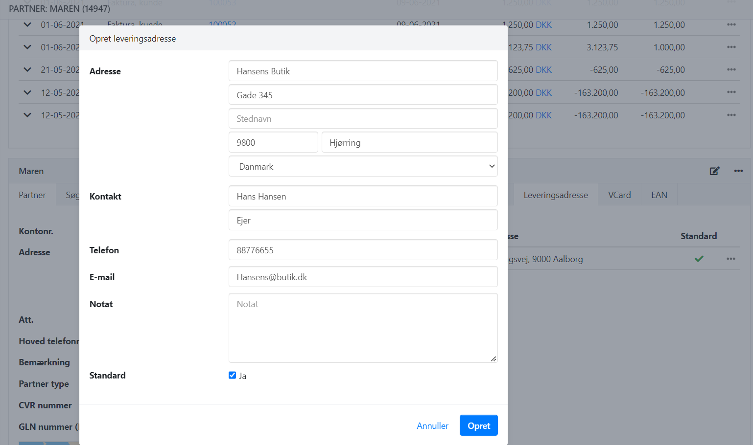Open row options for the -625,00 row
753x445 pixels.
731,69
